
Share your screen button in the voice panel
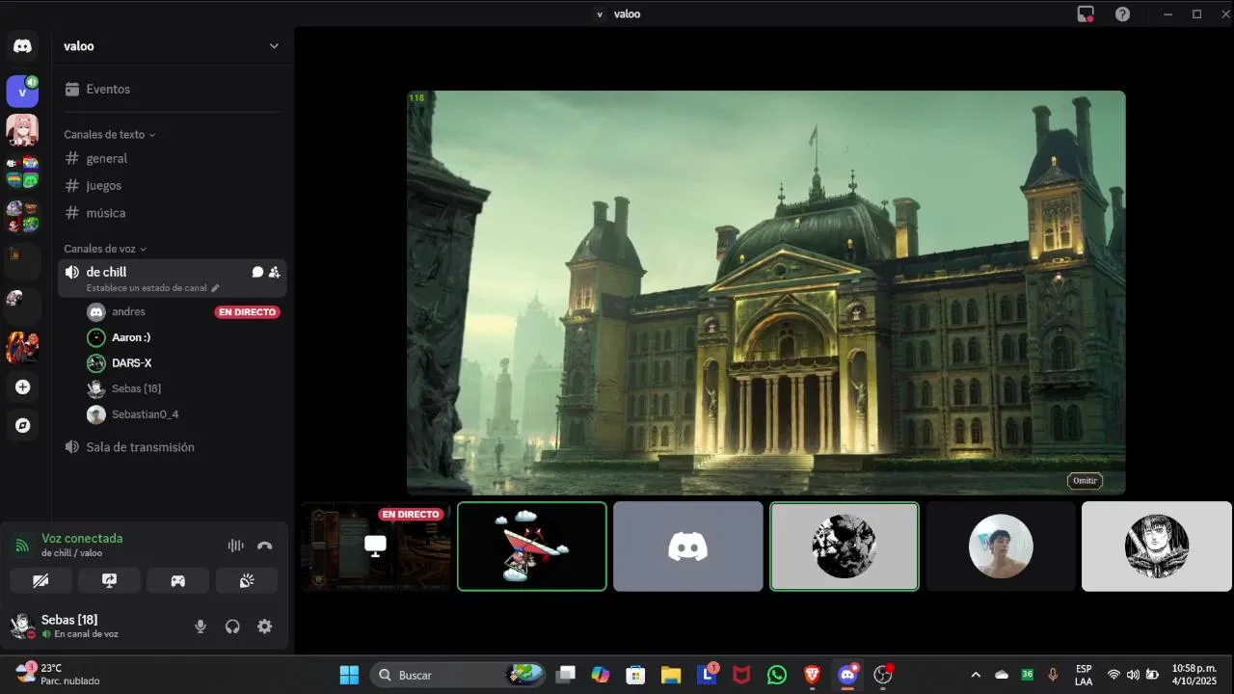[x=109, y=580]
